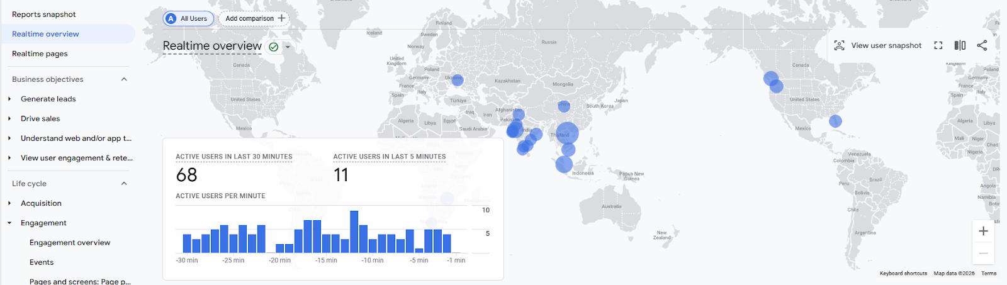Click the Business objectives heading
Screen dimensions: 1007x285
click(48, 79)
